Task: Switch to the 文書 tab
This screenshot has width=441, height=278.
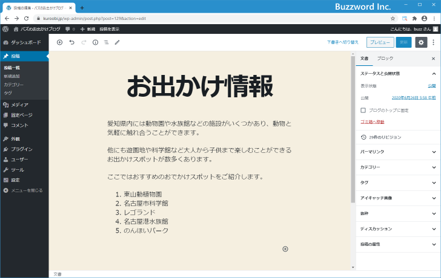Action: pos(365,59)
